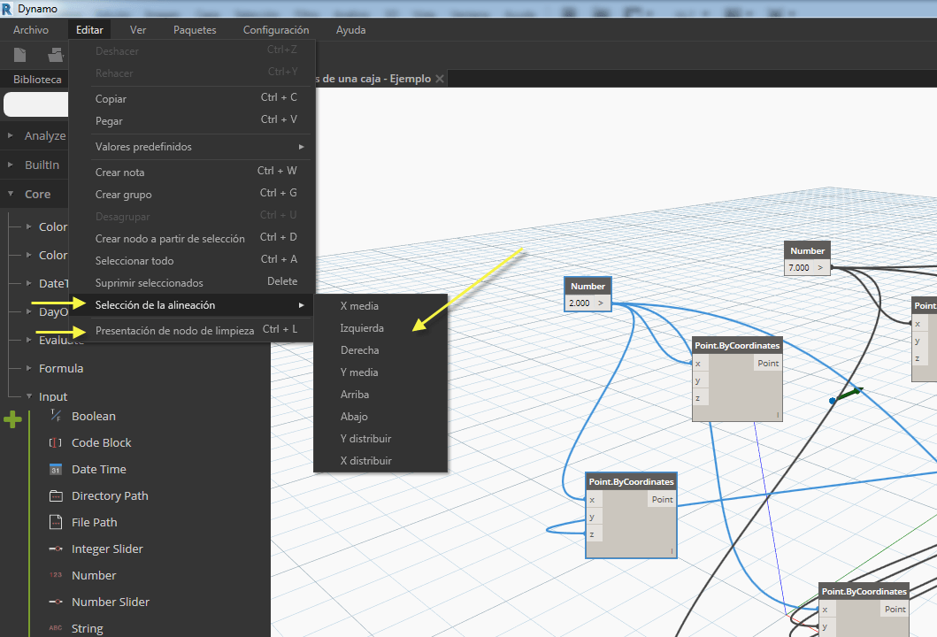Select Derecha alignment option
937x637 pixels.
380,350
